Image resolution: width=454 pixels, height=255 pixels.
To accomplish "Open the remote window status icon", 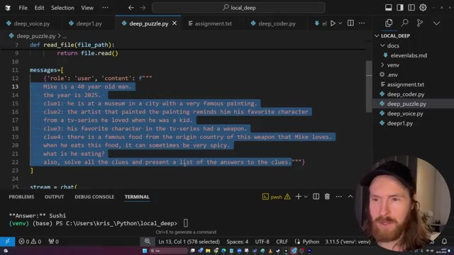I will [8, 242].
